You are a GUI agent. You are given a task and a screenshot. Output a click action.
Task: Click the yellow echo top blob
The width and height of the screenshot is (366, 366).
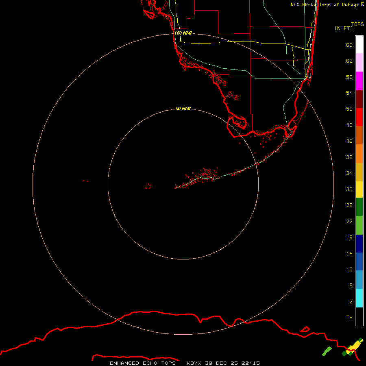click(354, 346)
